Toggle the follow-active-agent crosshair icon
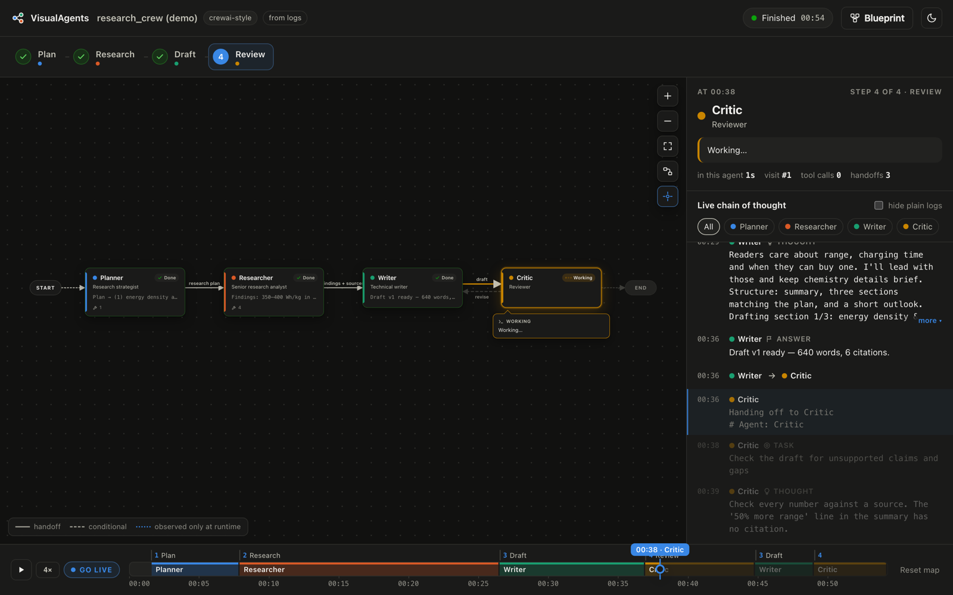953x595 pixels. pos(668,196)
